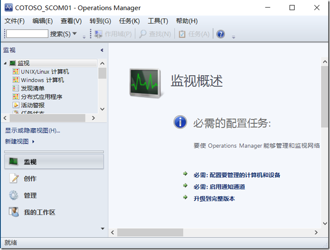The width and height of the screenshot is (330, 250).
Task: Select the 监视 root node monitor icon
Action: 12,63
